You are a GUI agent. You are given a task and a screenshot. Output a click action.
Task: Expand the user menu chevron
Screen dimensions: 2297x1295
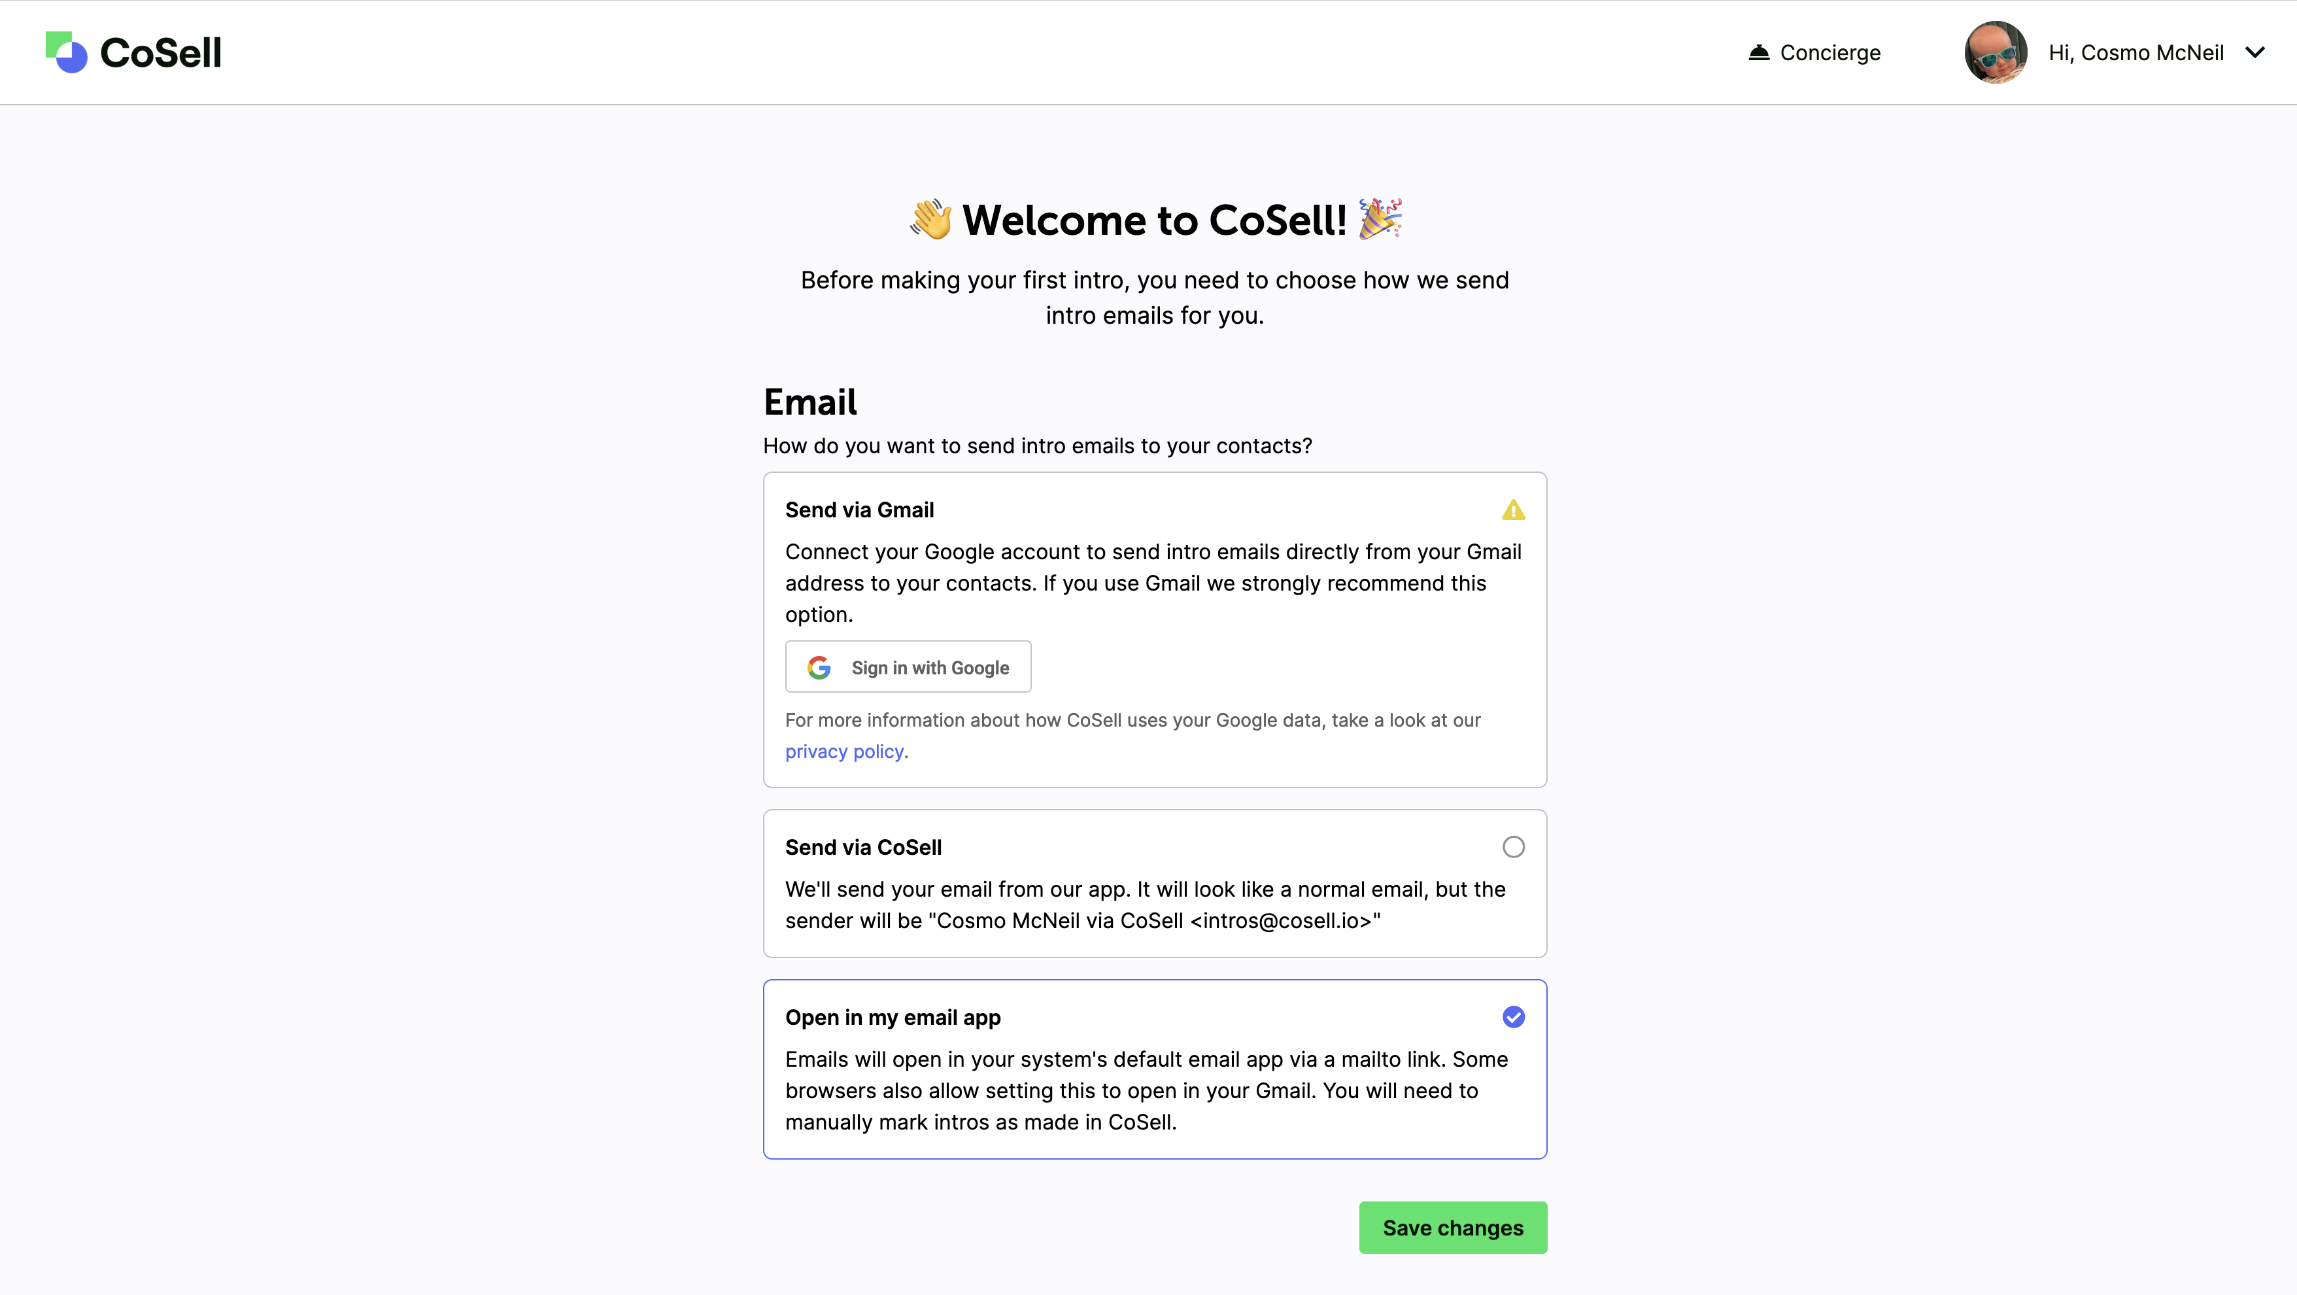point(2255,52)
